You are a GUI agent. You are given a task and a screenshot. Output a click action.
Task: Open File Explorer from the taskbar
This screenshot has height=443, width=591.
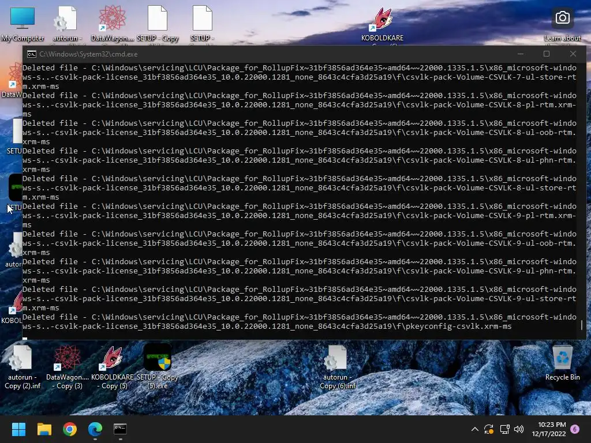44,429
